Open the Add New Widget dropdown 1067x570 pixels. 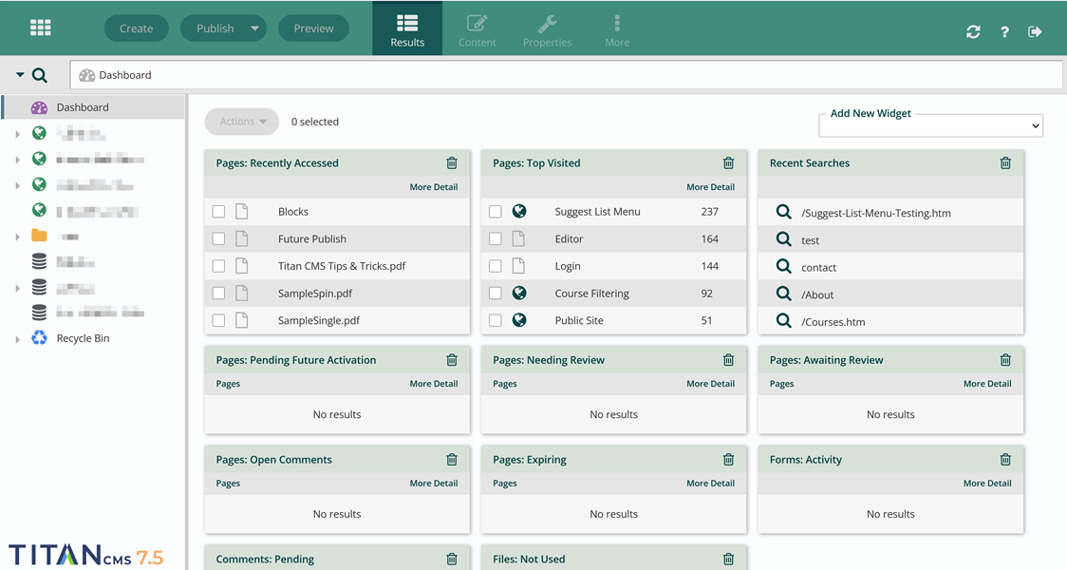[930, 125]
